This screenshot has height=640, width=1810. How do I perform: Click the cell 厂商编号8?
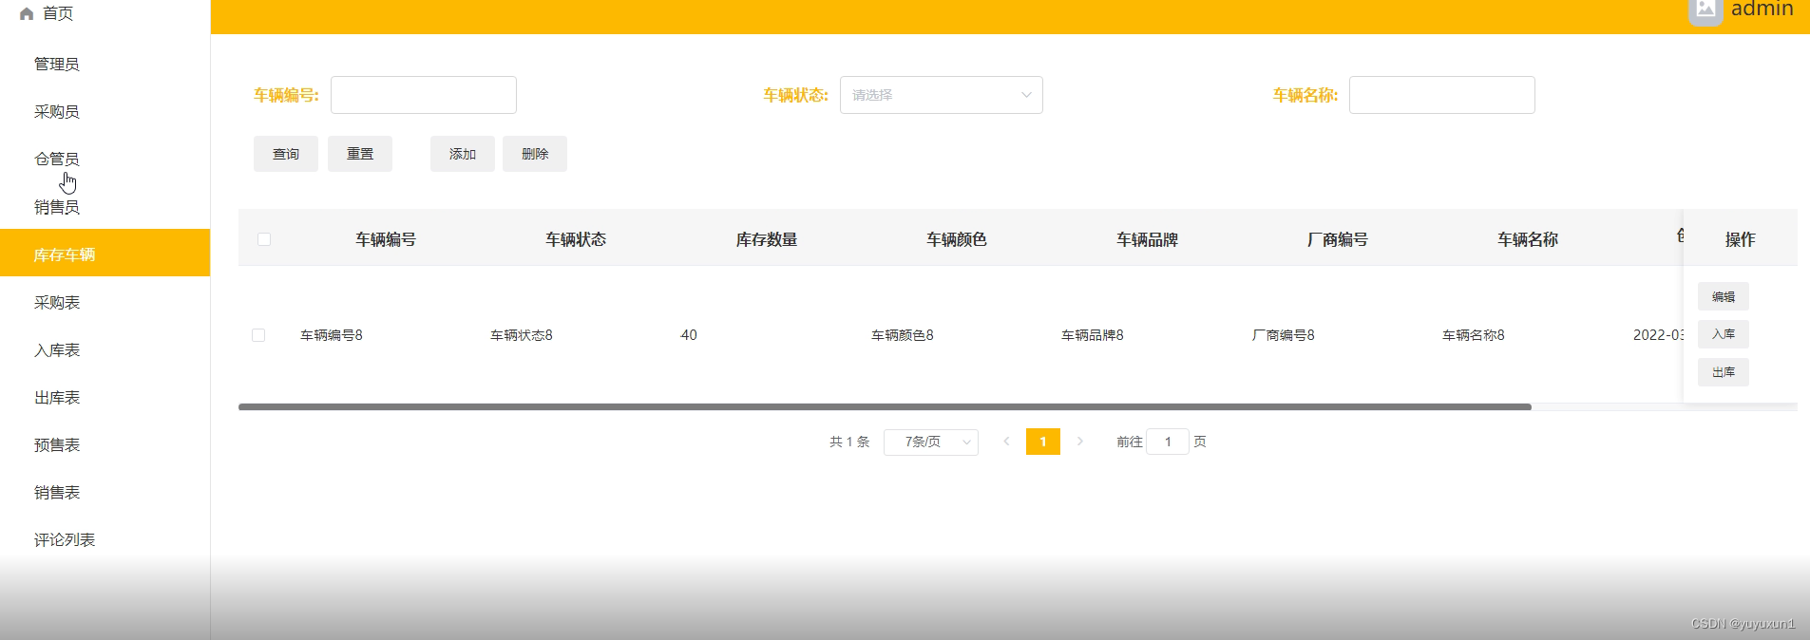pos(1284,335)
